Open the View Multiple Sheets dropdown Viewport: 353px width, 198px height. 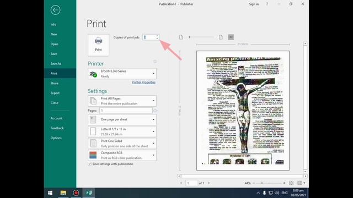[x=301, y=183]
